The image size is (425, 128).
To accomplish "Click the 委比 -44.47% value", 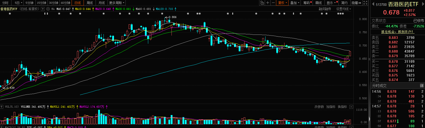I will pyautogui.click(x=392, y=26).
